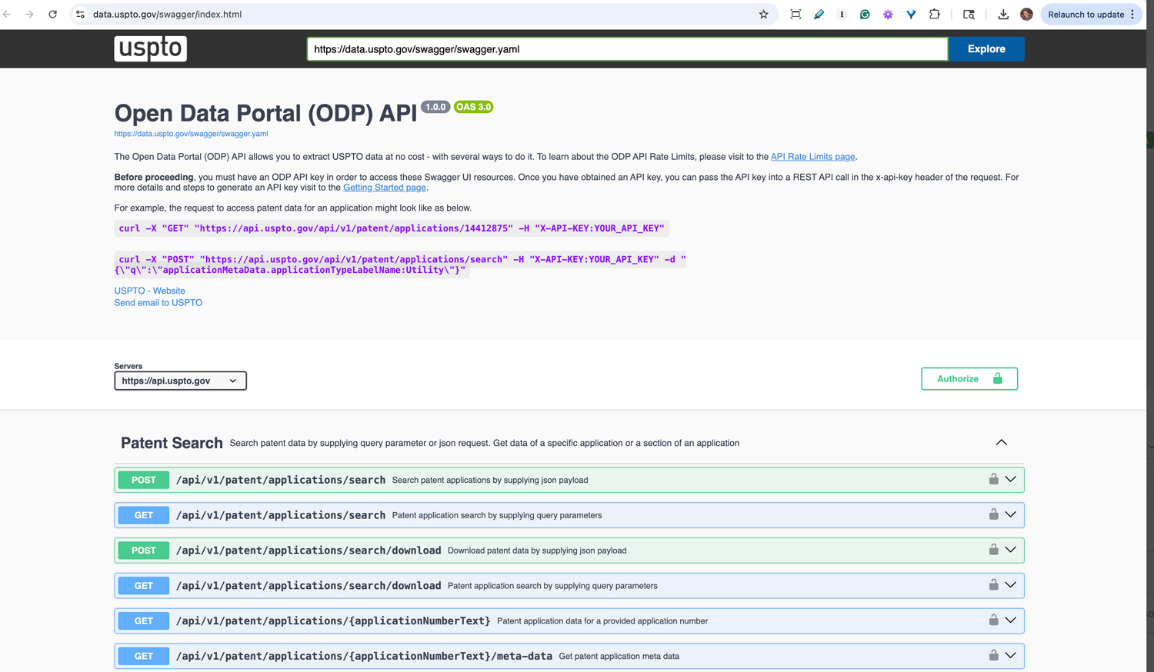Click the Grammarly extension icon
The image size is (1154, 672).
(x=865, y=14)
